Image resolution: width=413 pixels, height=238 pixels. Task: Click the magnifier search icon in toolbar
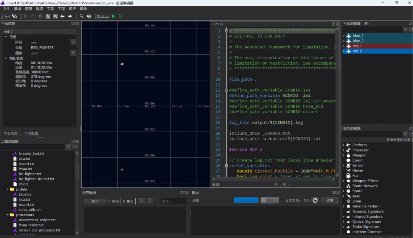82,16
